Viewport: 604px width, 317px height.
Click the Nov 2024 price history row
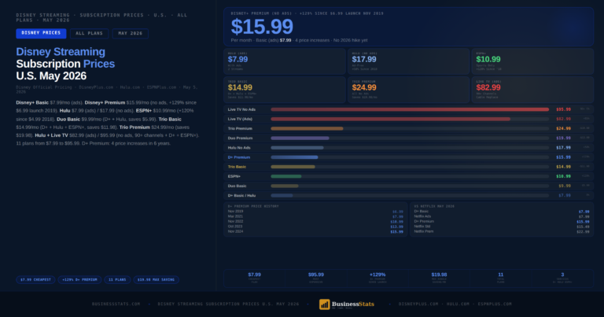point(315,231)
